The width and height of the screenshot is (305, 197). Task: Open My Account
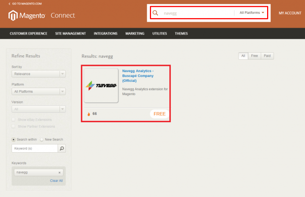tap(290, 13)
